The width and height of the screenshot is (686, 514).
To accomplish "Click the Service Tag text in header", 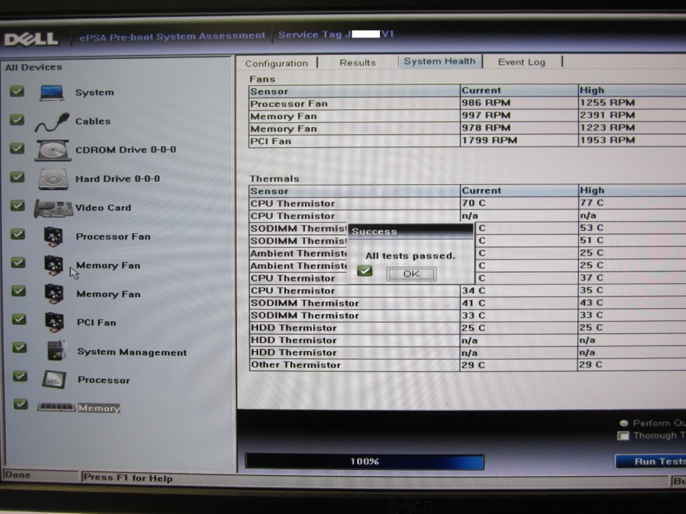I will point(336,34).
